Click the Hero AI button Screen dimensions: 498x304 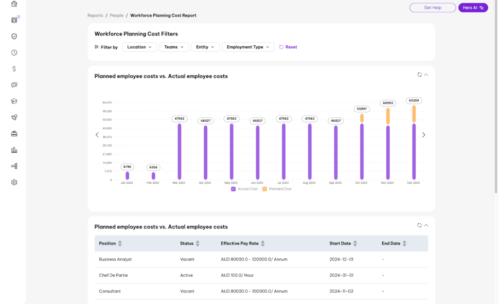473,7
